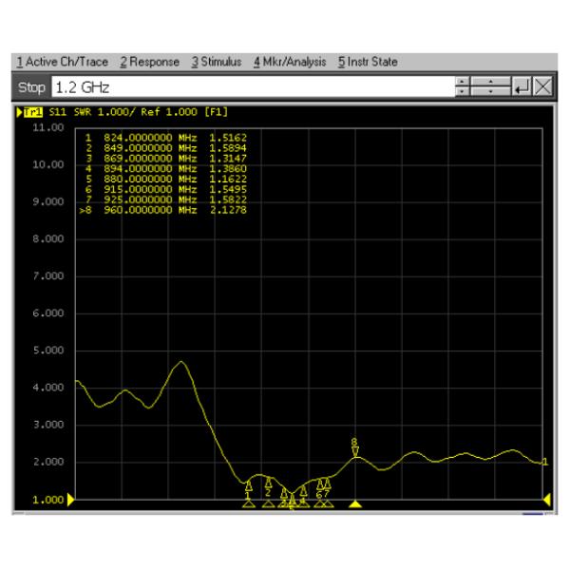Click the right-edge reference triangle
This screenshot has width=570, height=570.
coord(547,499)
